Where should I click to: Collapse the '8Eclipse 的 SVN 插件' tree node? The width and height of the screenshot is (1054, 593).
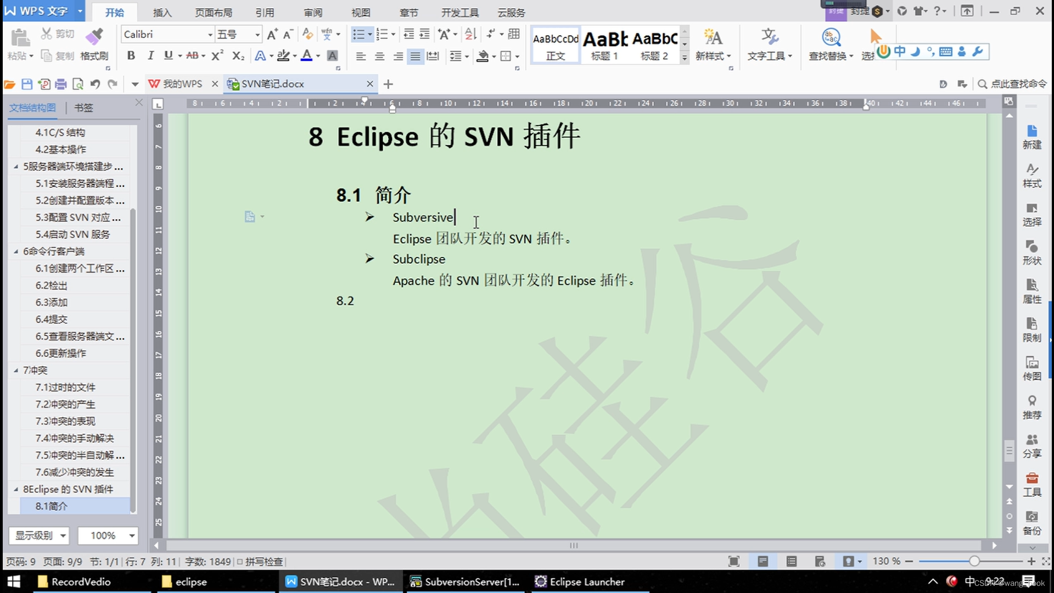click(x=16, y=489)
